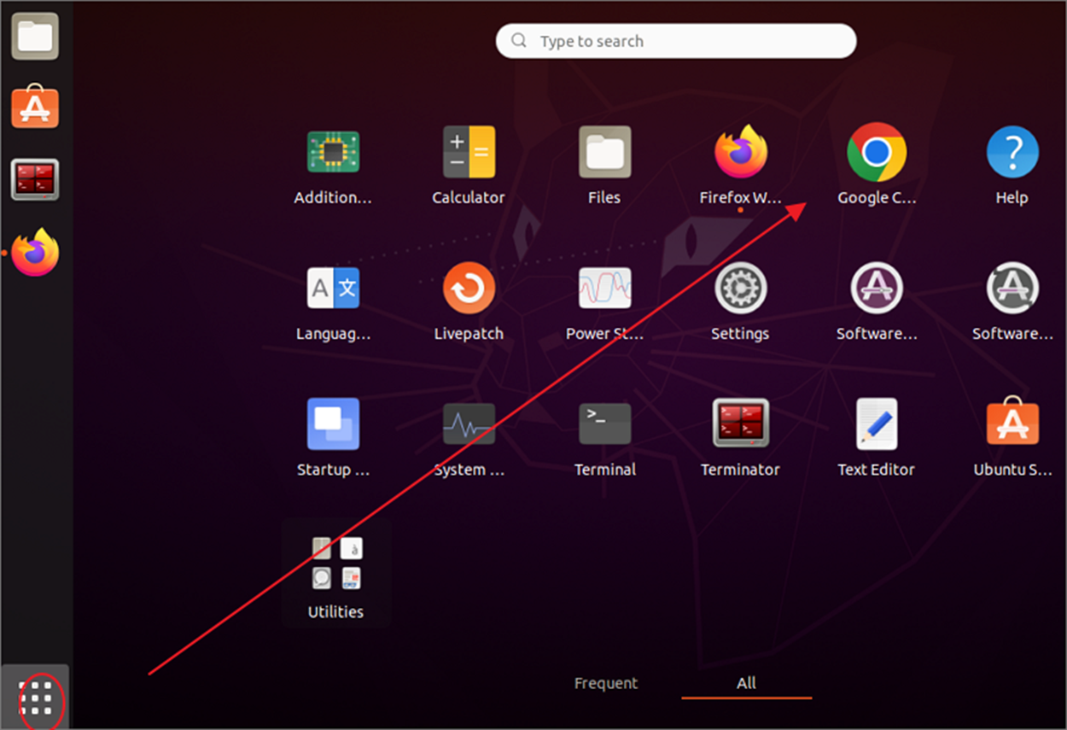Launch Text Editor
1067x730 pixels.
coord(877,423)
